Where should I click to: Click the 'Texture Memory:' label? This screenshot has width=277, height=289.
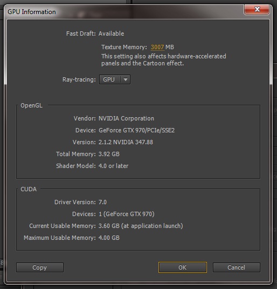pyautogui.click(x=124, y=47)
